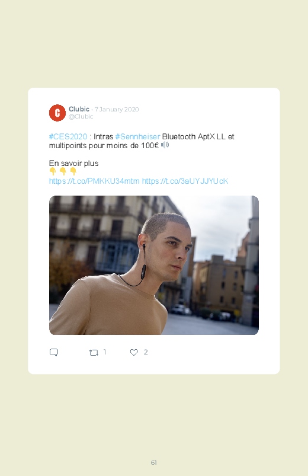Open the photo of man with earphones
This screenshot has height=476, width=308.
click(154, 266)
